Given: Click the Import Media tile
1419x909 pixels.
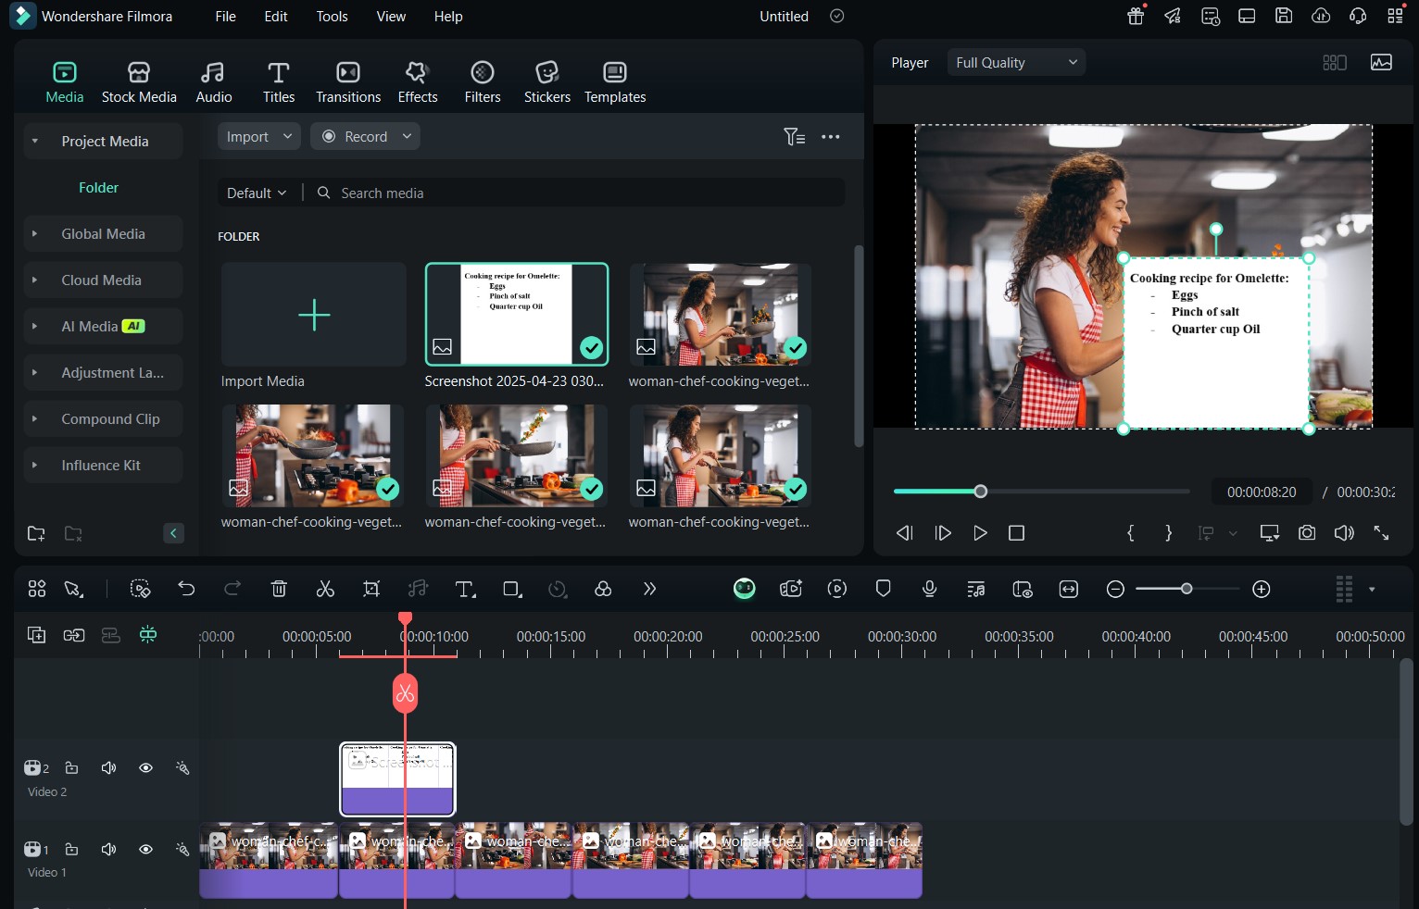Looking at the screenshot, I should (x=314, y=315).
